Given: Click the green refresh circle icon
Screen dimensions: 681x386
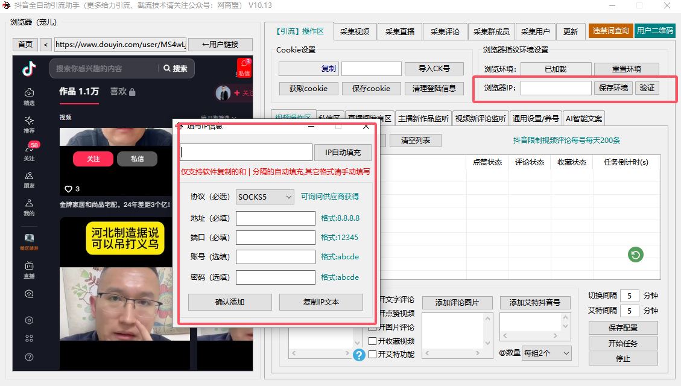Looking at the screenshot, I should click(635, 255).
